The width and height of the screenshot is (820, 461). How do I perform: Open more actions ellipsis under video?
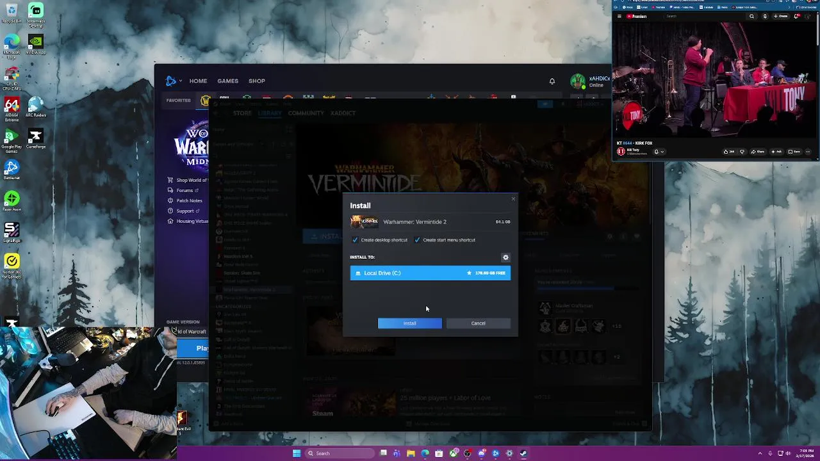pyautogui.click(x=808, y=152)
